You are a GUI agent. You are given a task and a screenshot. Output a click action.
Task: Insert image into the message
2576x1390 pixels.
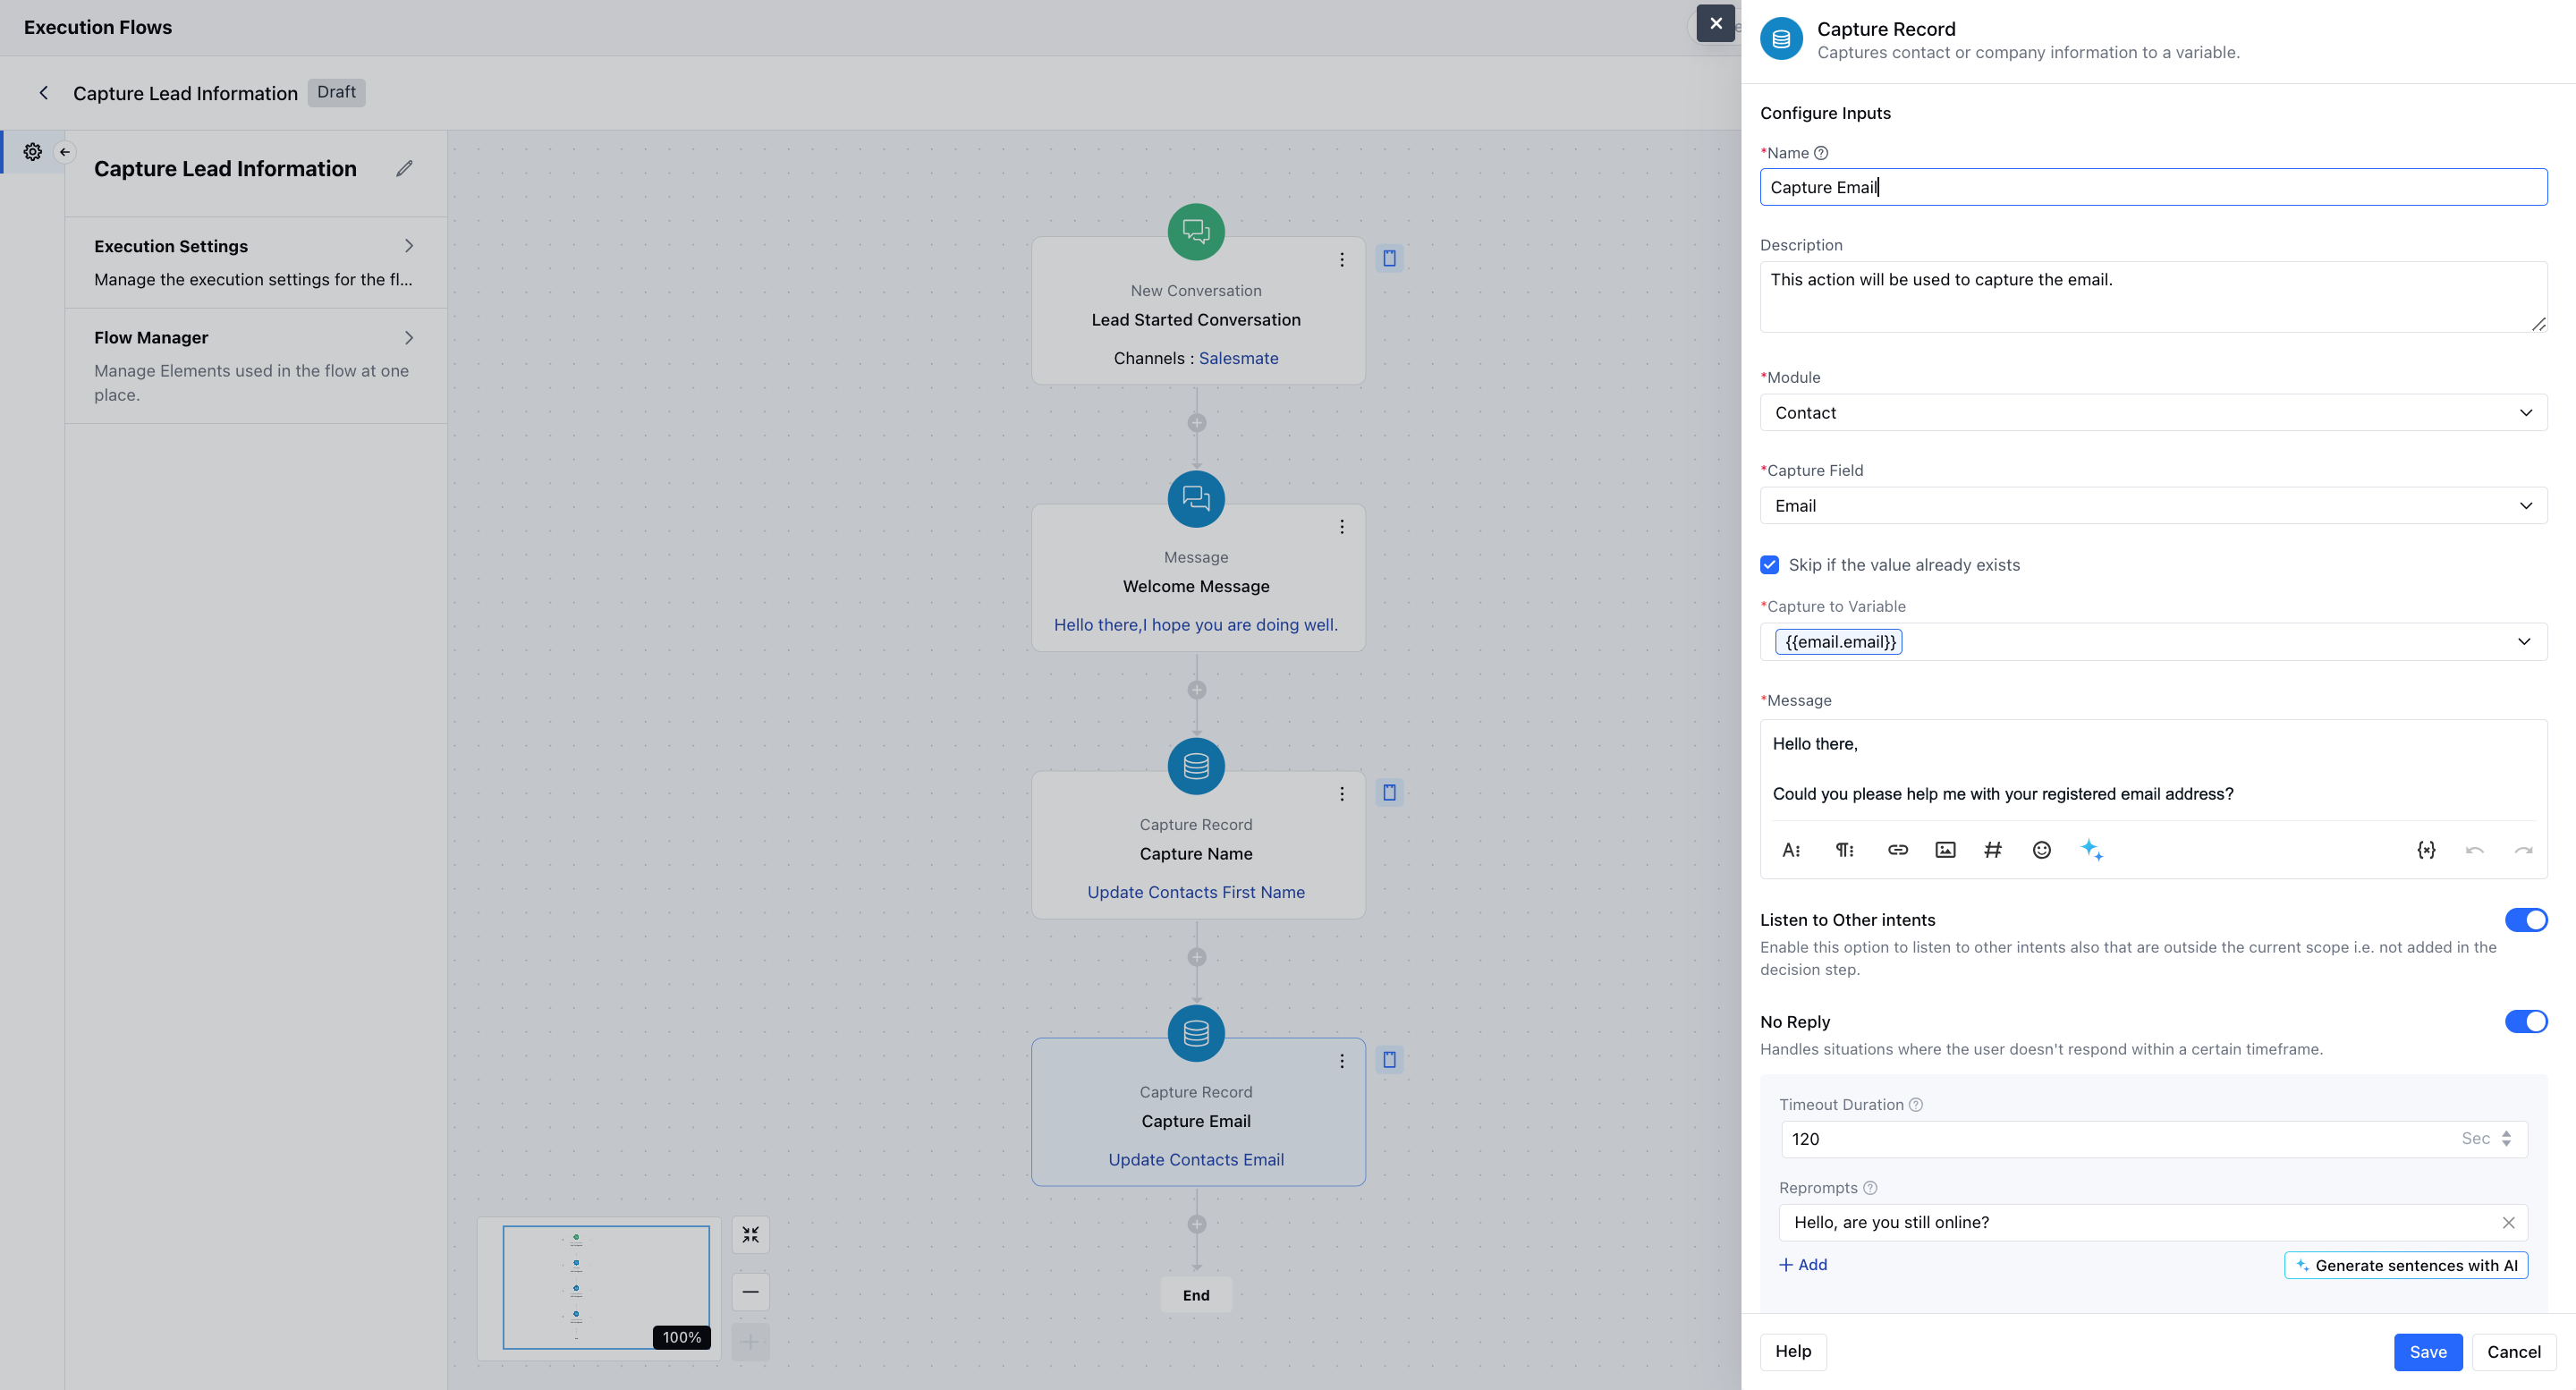point(1945,850)
